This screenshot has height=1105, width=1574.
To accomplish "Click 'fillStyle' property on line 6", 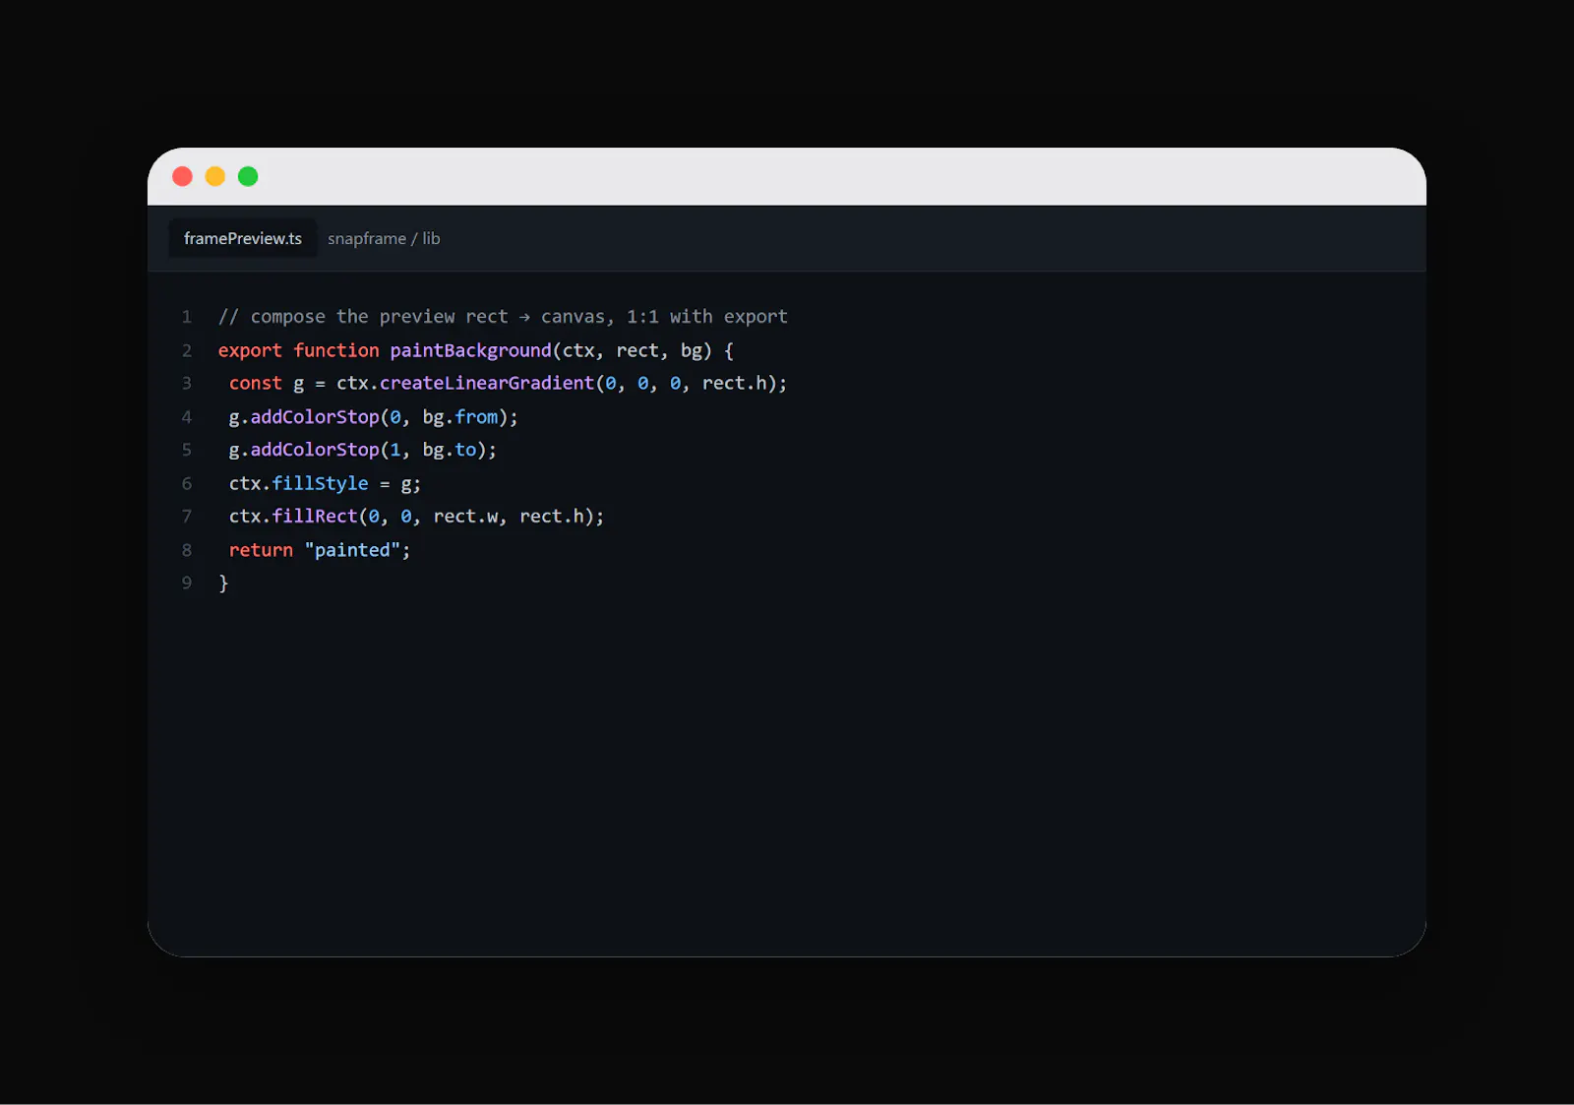I will [320, 483].
